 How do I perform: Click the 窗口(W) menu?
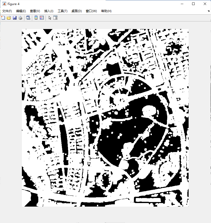tap(91, 11)
